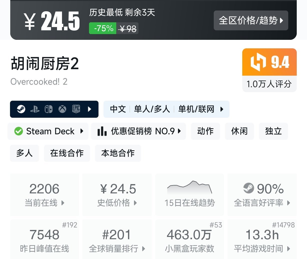307x259 pixels.
Task: Click the Xbox platform icon
Action: click(62, 109)
